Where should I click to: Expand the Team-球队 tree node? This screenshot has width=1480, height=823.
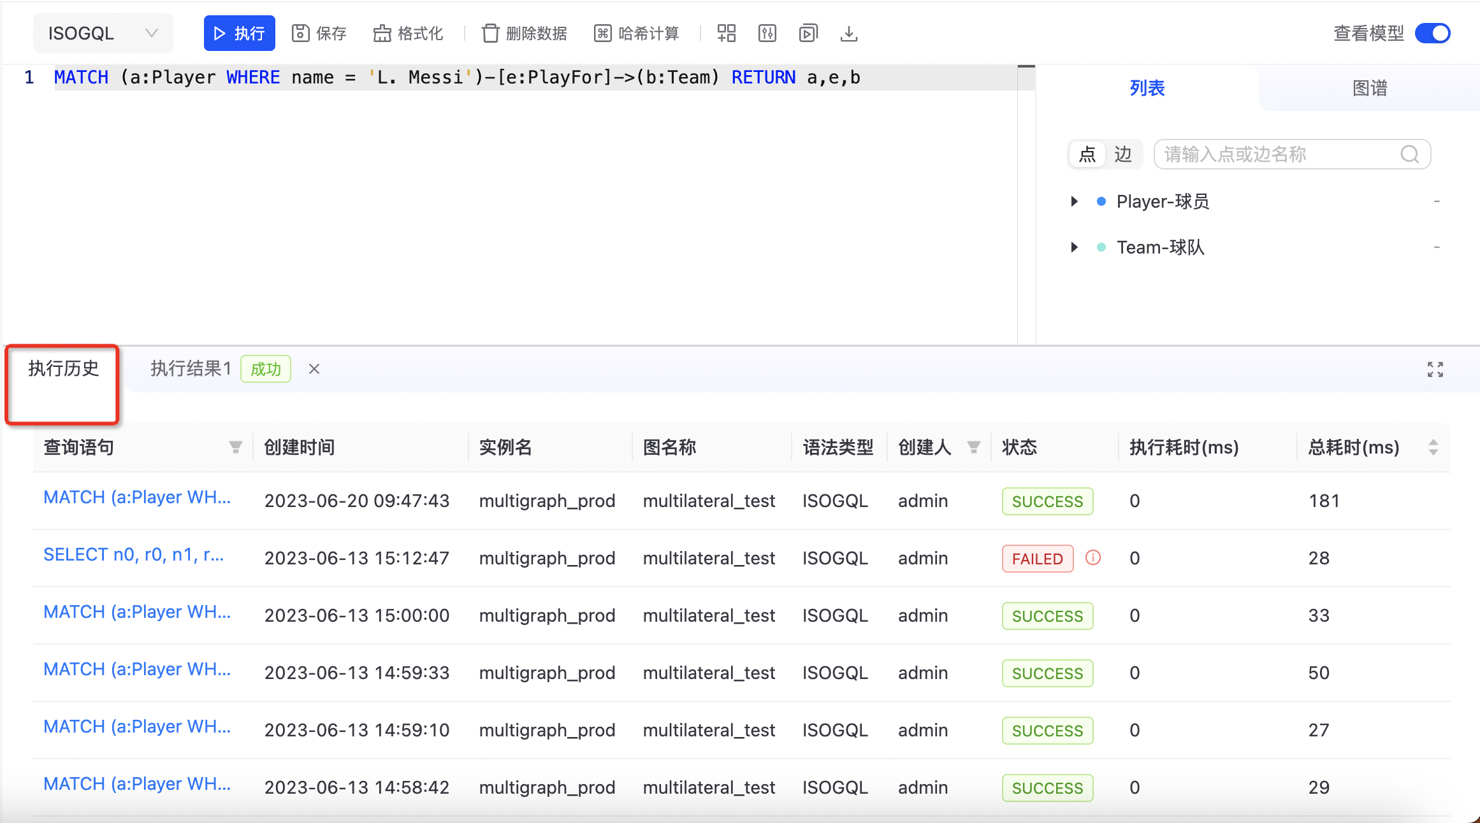click(1075, 247)
